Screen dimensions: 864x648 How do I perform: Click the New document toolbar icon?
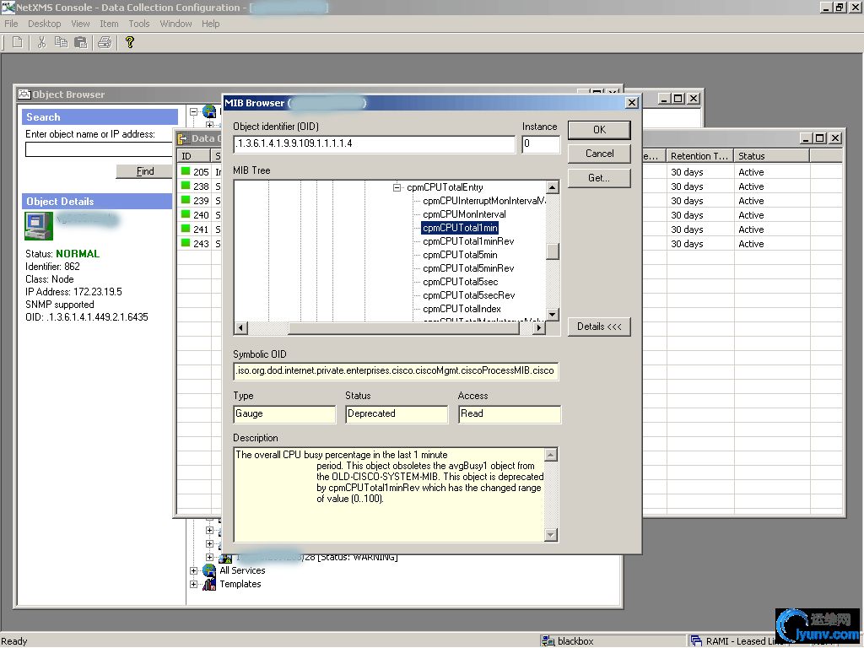pyautogui.click(x=18, y=42)
